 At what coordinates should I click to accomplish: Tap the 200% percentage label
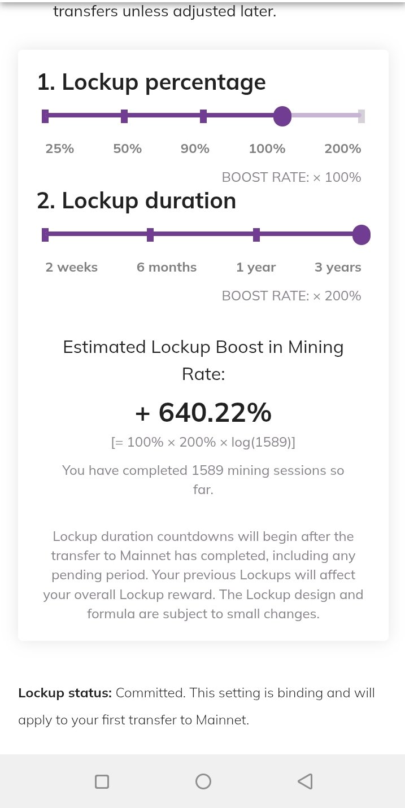pyautogui.click(x=342, y=149)
